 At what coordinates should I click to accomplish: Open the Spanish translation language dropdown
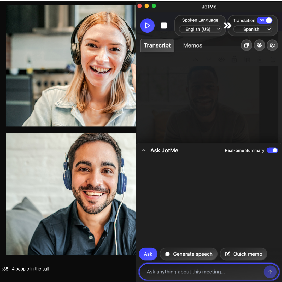click(253, 29)
